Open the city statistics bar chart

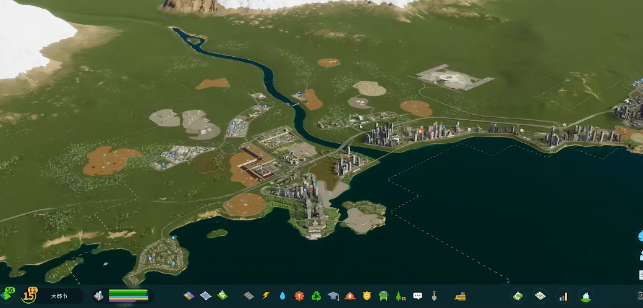click(x=563, y=296)
